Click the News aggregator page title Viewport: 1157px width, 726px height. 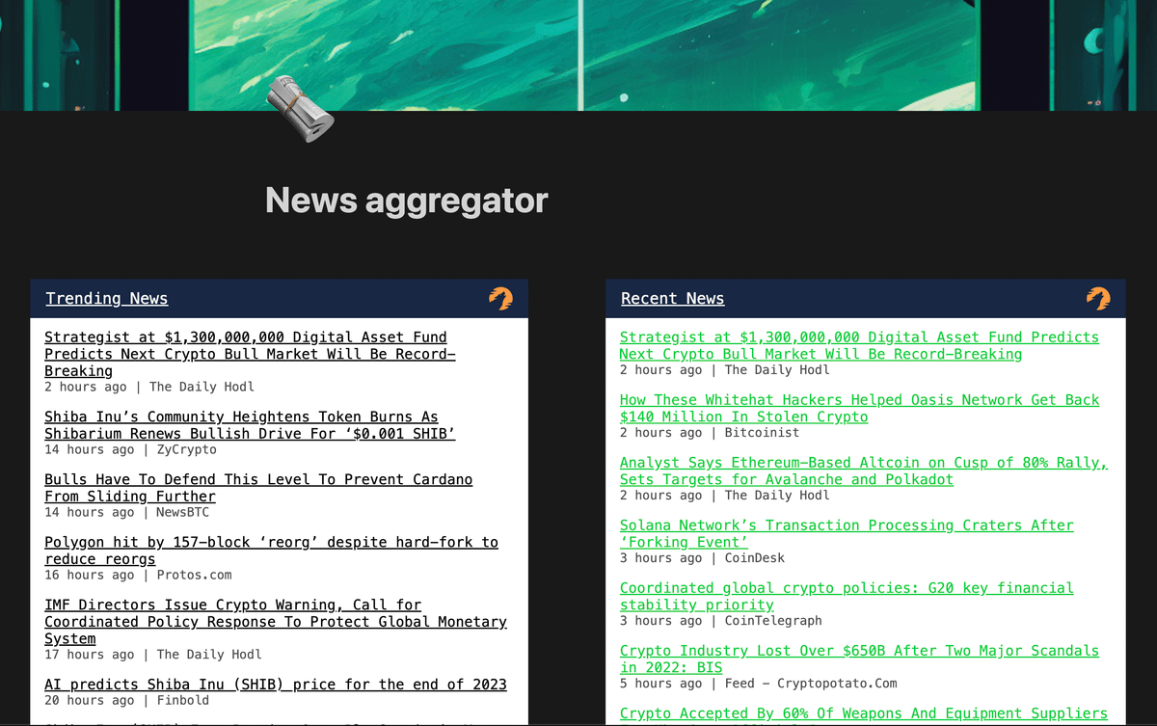click(406, 201)
